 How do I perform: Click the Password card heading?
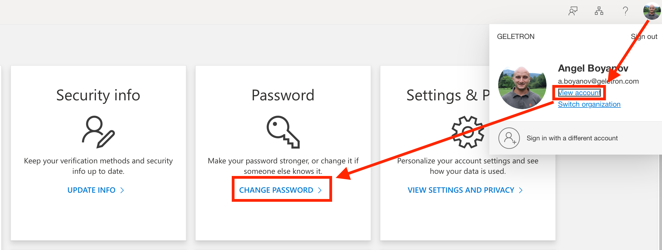[x=283, y=95]
